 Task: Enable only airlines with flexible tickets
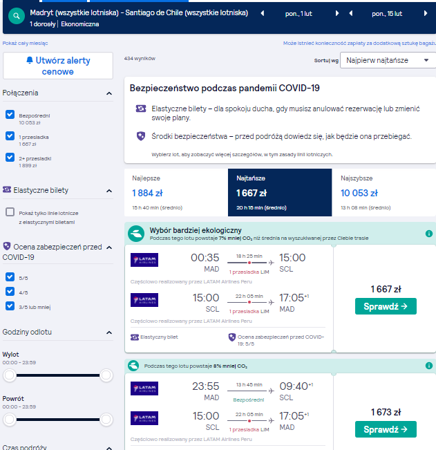coord(10,212)
